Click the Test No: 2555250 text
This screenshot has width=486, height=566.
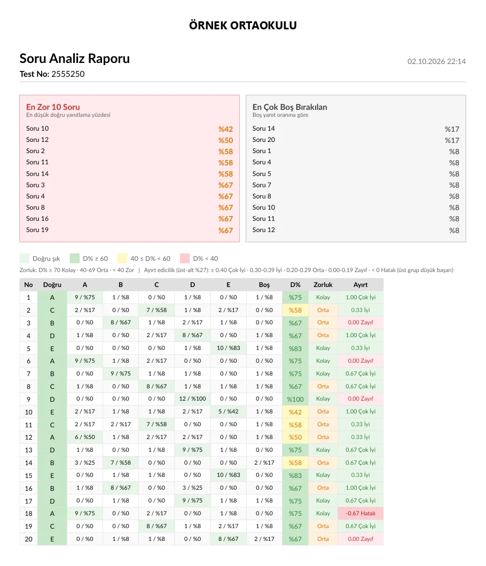[52, 74]
